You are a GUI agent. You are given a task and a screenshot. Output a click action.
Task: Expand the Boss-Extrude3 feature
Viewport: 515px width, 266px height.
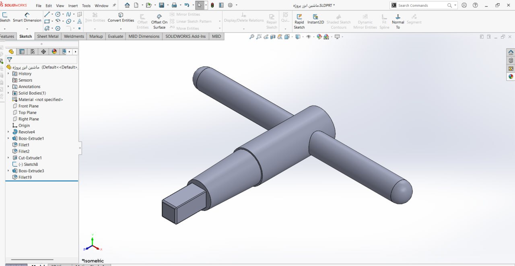click(x=8, y=171)
